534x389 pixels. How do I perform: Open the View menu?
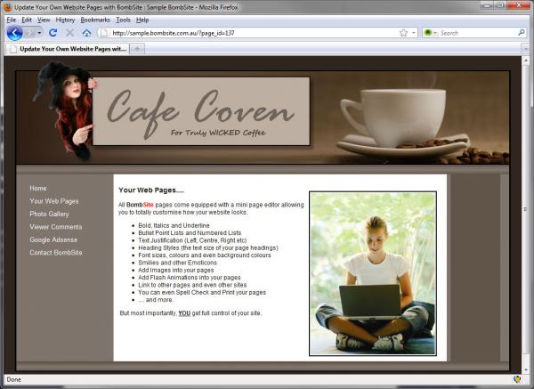44,20
